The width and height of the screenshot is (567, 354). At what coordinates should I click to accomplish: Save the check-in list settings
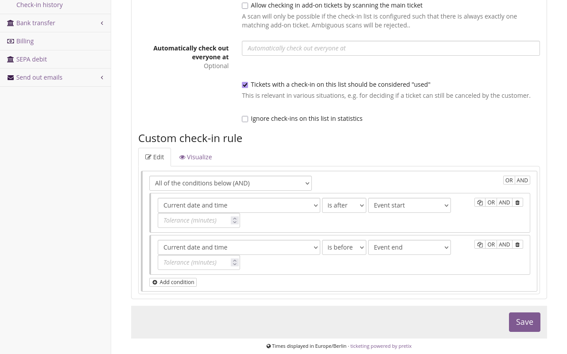coord(524,322)
